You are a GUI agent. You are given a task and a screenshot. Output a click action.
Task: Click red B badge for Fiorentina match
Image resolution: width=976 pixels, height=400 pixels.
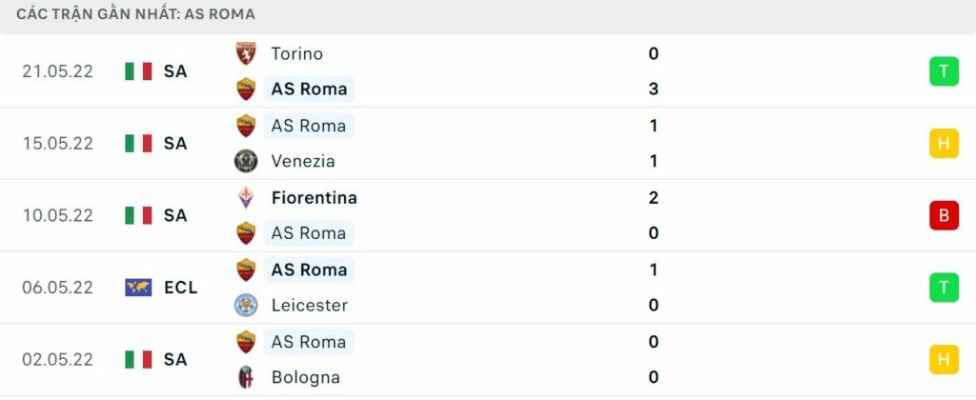coord(944,215)
